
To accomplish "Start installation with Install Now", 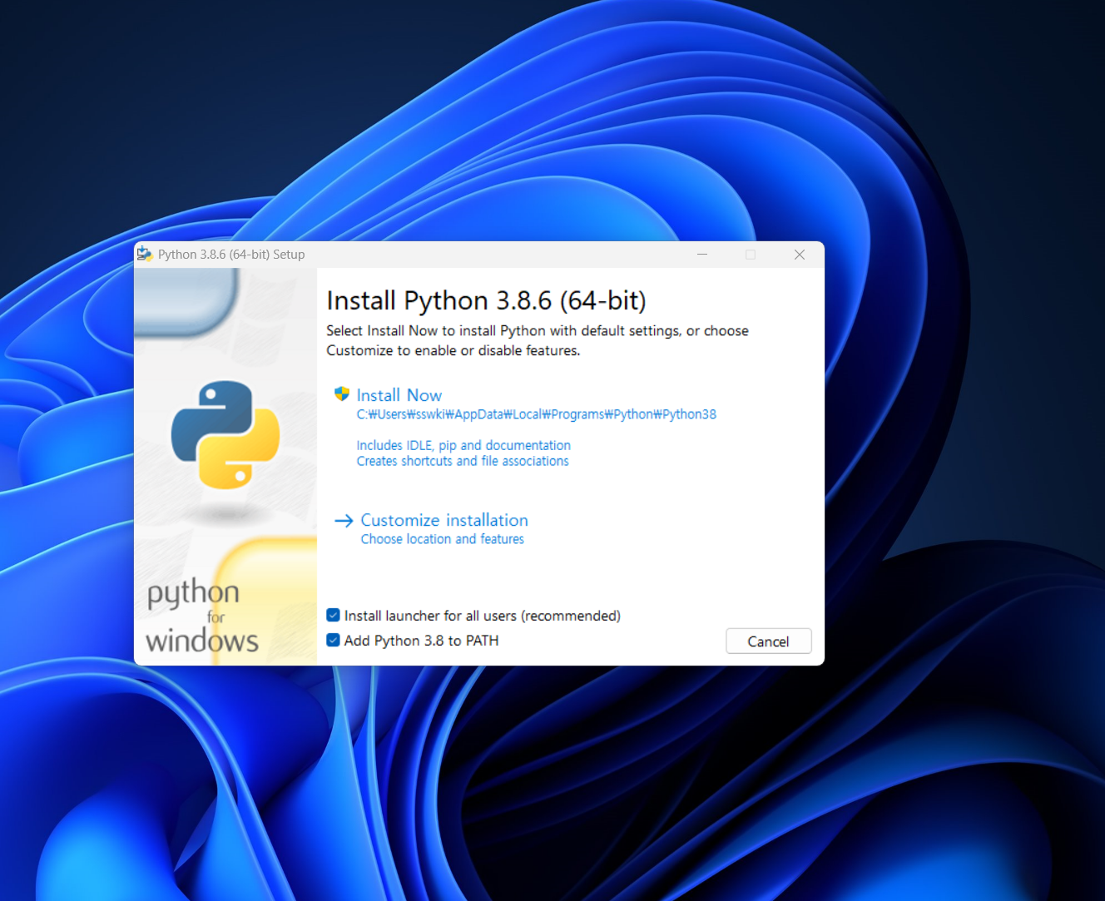I will (x=399, y=395).
